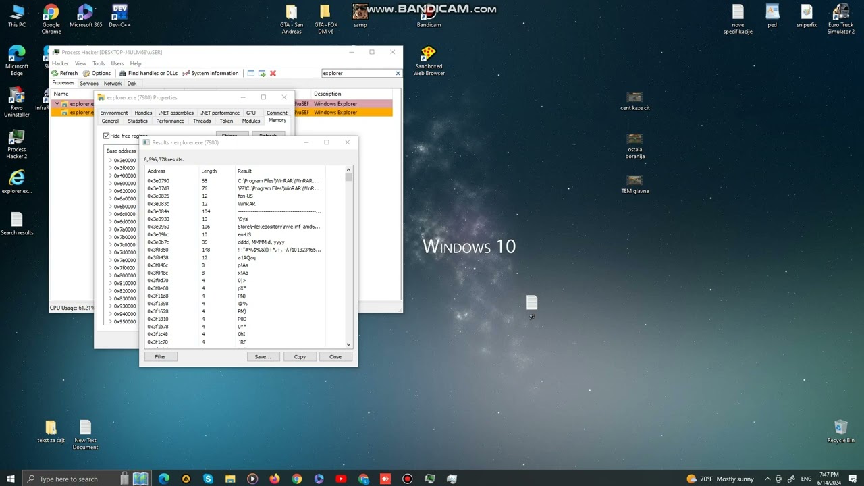Expand memory region 0x600000
Image resolution: width=864 pixels, height=486 pixels.
[x=110, y=184]
